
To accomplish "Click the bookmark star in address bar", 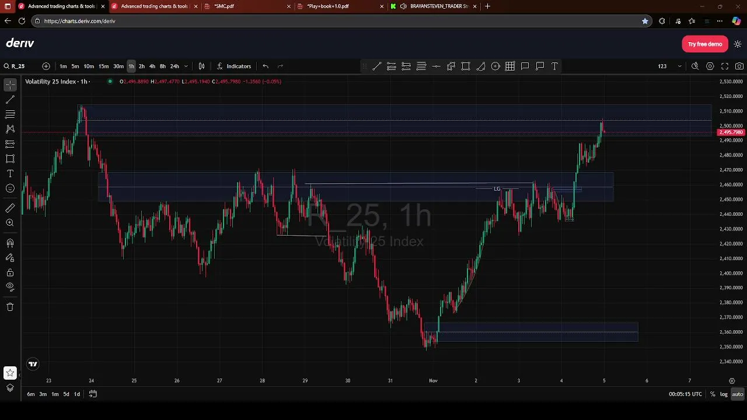I will click(x=645, y=21).
